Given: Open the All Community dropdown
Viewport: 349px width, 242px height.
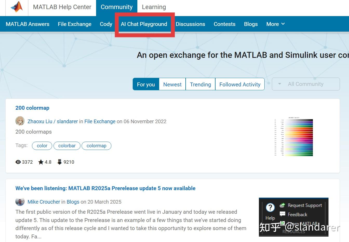Looking at the screenshot, I should tap(306, 84).
